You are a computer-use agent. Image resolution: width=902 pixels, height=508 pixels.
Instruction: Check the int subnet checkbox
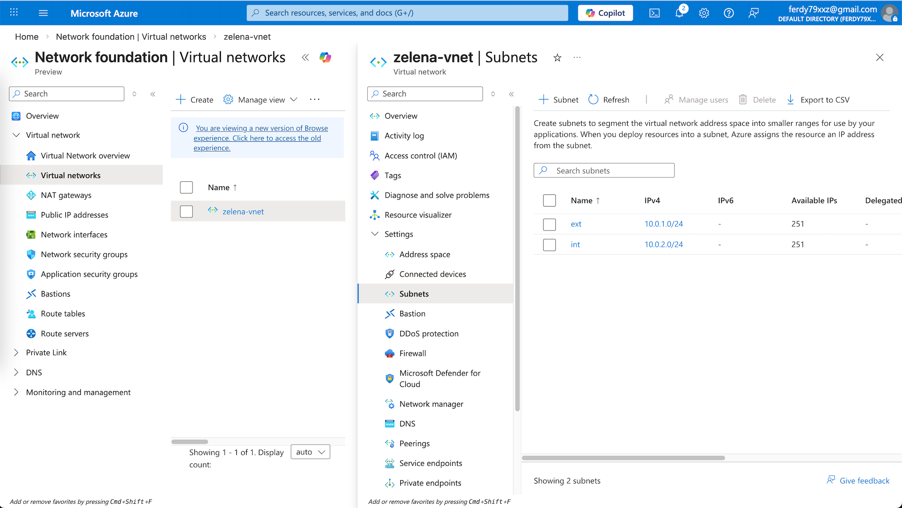tap(549, 245)
